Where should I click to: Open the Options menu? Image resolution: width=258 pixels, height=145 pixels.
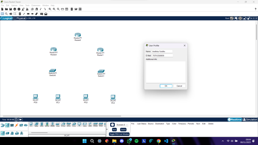click(14, 5)
